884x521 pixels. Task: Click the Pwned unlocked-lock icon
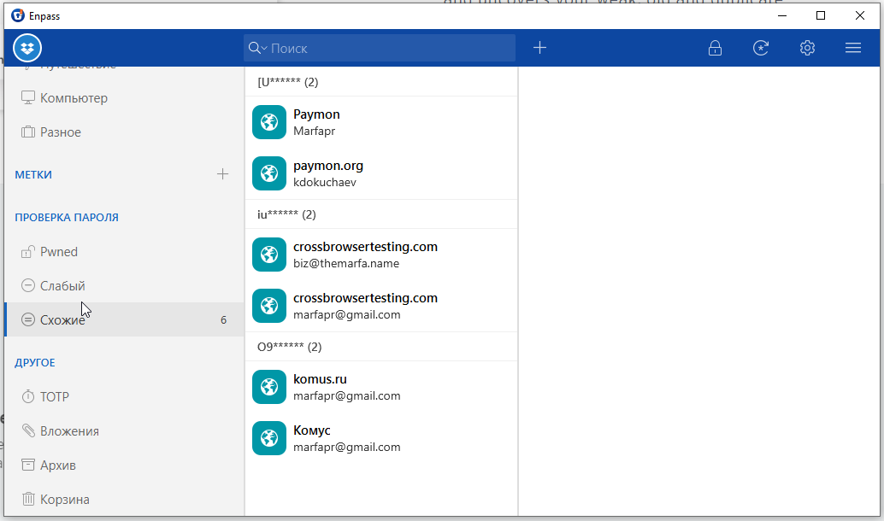point(27,252)
